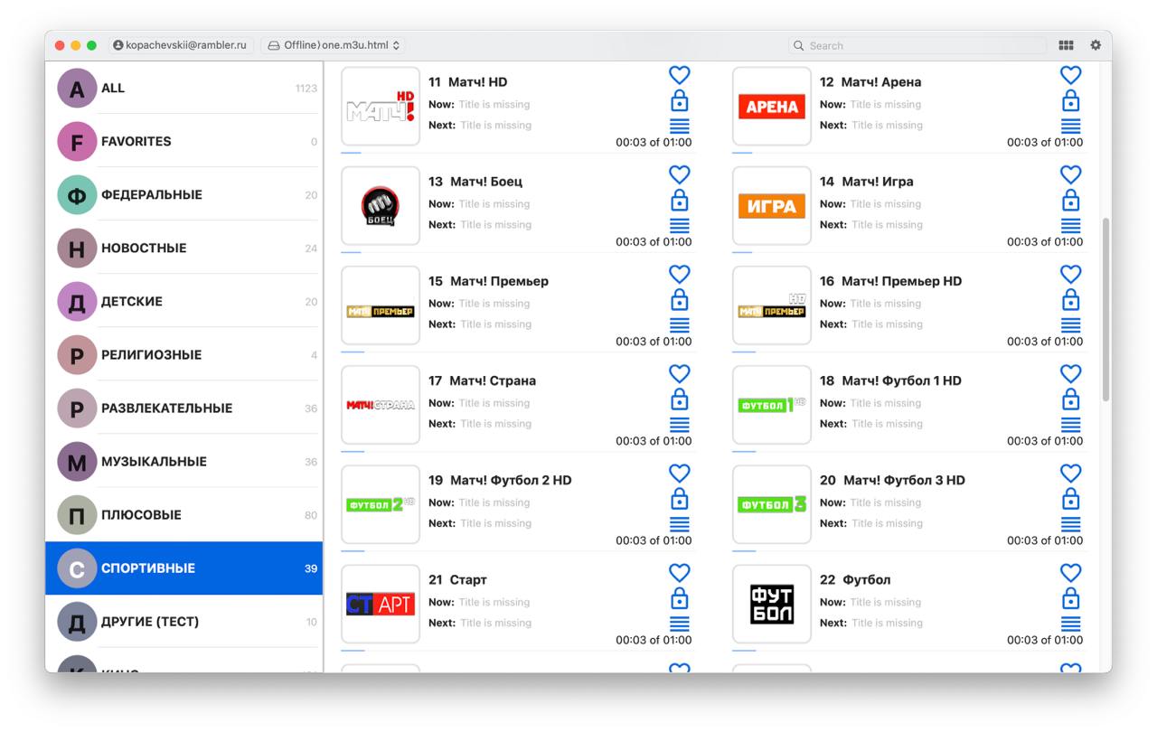Heart channel 19 Матч! Футбол 2 HD
This screenshot has width=1157, height=732.
point(680,473)
